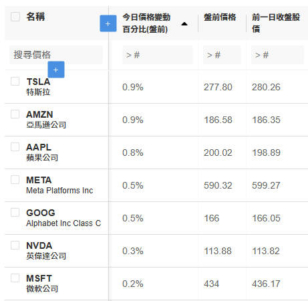The height and width of the screenshot is (301, 308).
Task: Click the blue plus button under search field
Action: 56,70
